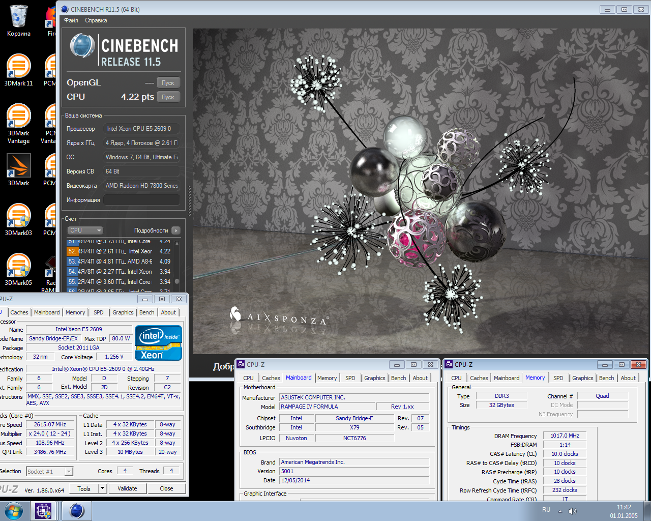Switch to Graphics tab in right CPU-Z
This screenshot has height=521, width=651.
pos(583,378)
